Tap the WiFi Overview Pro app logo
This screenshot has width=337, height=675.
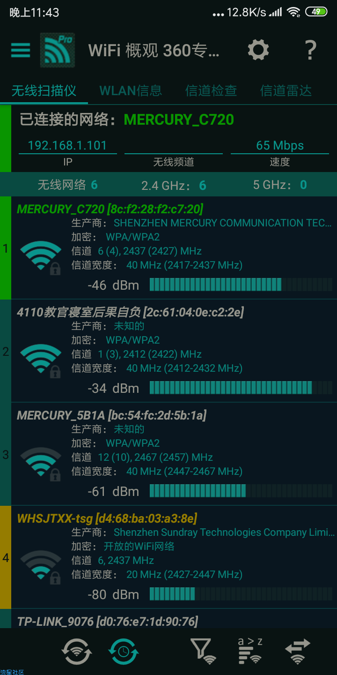click(57, 50)
